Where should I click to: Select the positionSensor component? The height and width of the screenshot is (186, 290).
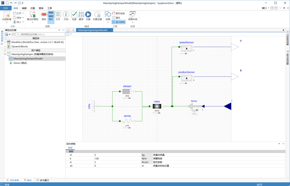tap(186, 78)
